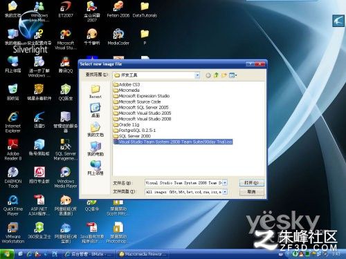Open the Internet Explorer desktop icon

(x=13, y=122)
